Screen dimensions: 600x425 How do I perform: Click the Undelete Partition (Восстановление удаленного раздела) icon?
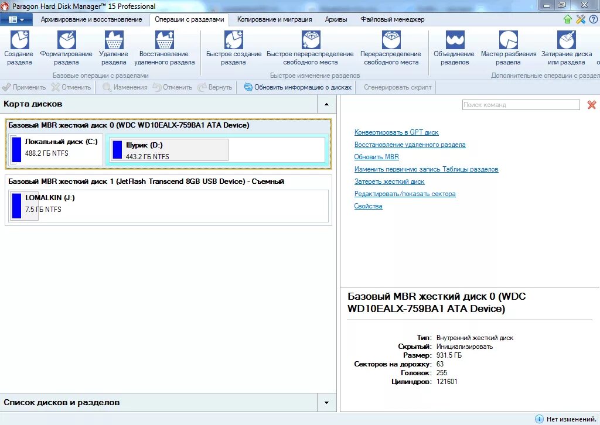pos(165,40)
